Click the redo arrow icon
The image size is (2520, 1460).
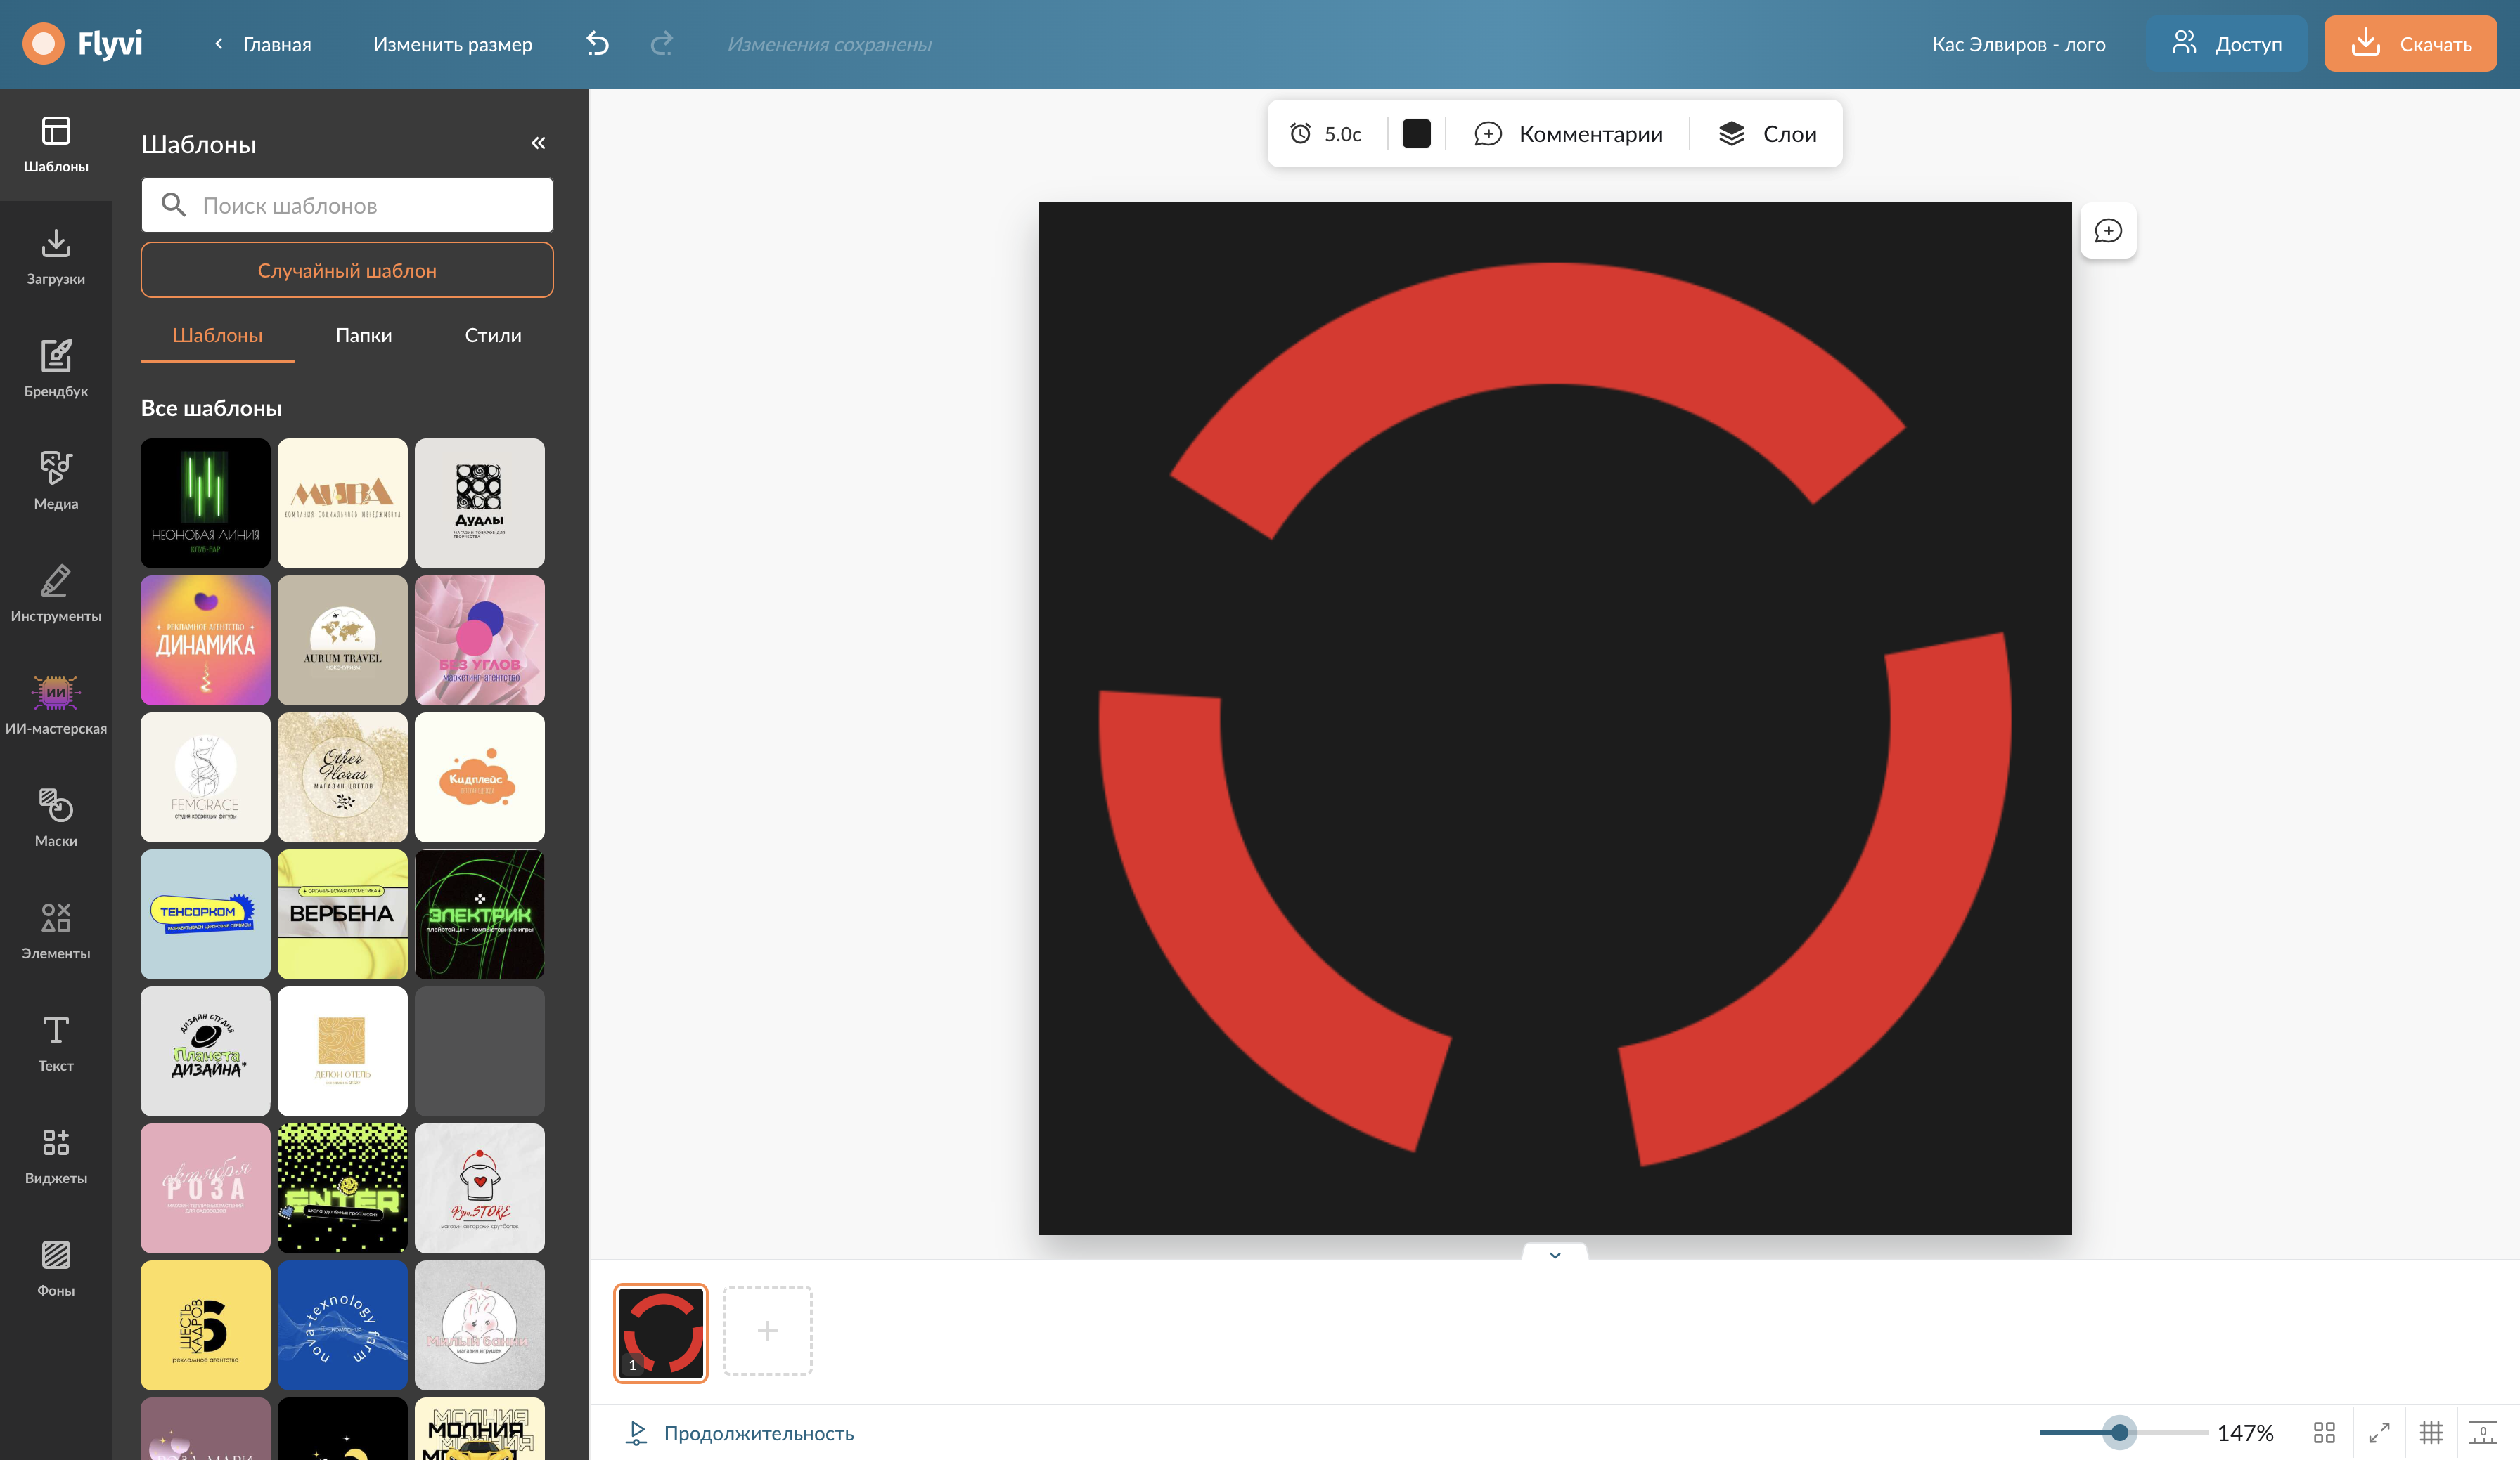[661, 44]
